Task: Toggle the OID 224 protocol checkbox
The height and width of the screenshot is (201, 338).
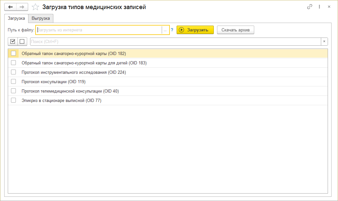Action: tap(13, 72)
